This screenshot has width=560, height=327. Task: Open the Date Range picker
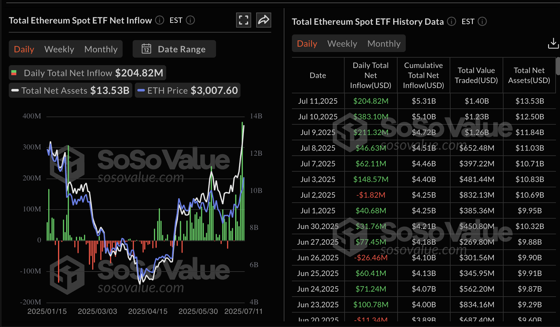pos(174,49)
